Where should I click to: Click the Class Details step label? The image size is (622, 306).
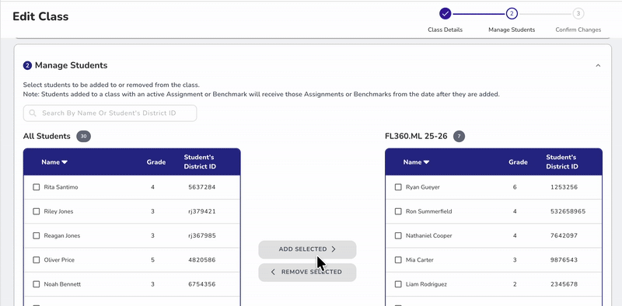pos(445,30)
